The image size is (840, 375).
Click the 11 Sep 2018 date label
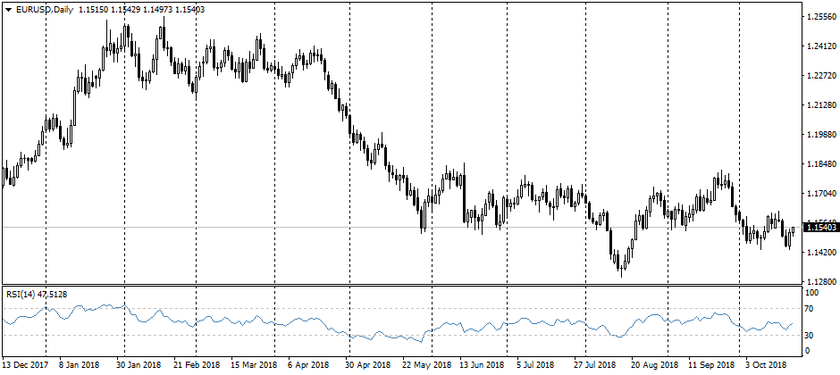pos(712,365)
